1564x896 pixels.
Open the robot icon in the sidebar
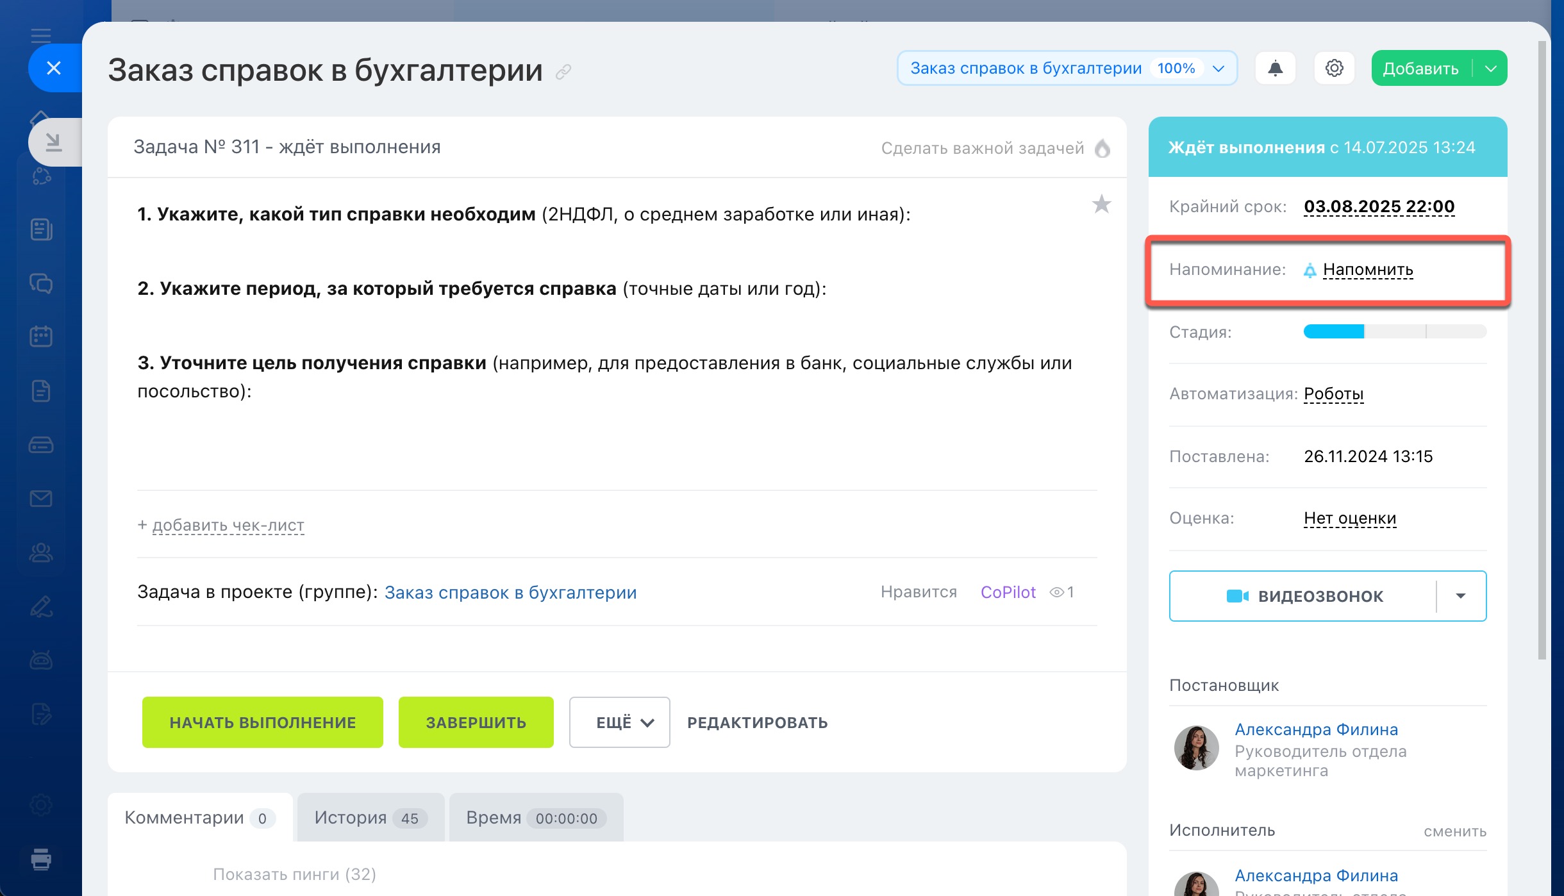click(41, 660)
